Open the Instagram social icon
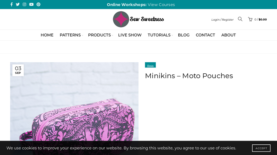The width and height of the screenshot is (277, 155). pos(25,4)
